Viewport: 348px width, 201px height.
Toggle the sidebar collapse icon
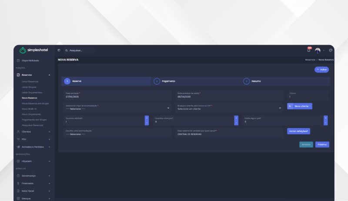(x=59, y=50)
